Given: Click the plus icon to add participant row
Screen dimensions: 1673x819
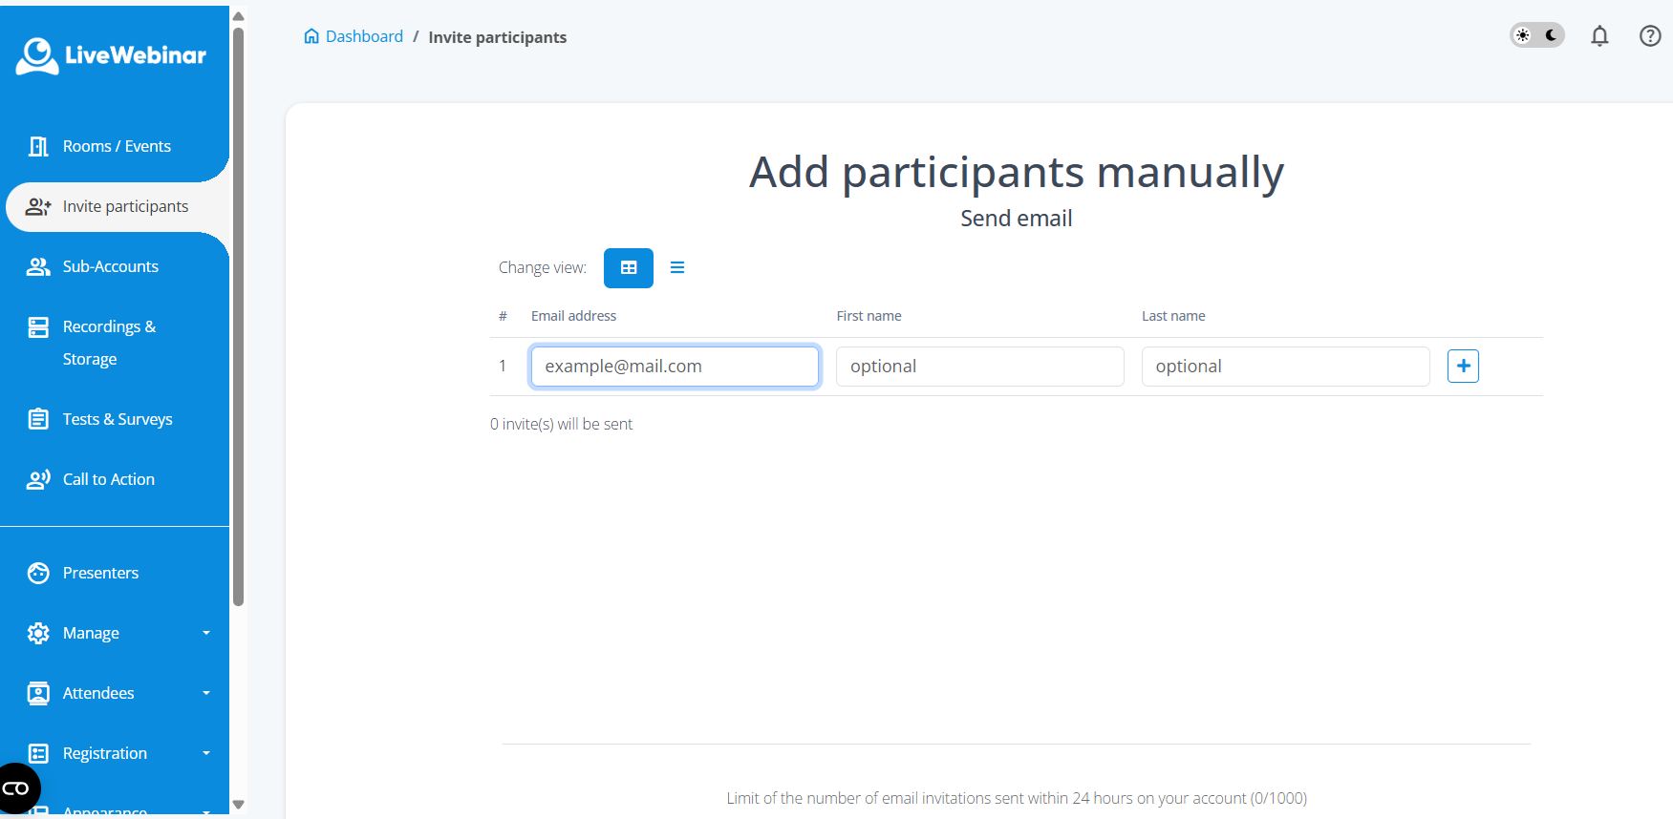Looking at the screenshot, I should tap(1463, 367).
